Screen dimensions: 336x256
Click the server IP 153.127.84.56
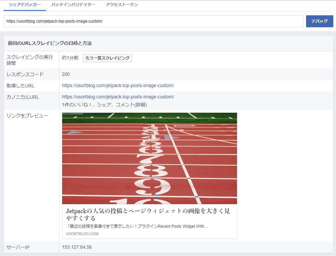pyautogui.click(x=77, y=247)
